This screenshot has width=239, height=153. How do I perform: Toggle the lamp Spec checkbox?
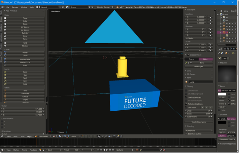[229, 100]
